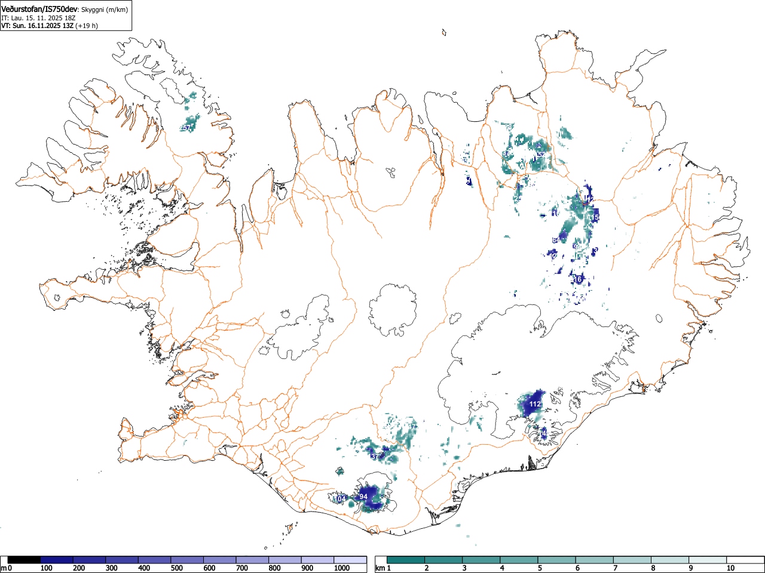Click the '1000' tick on the metre legend
Image resolution: width=765 pixels, height=573 pixels.
click(x=342, y=568)
